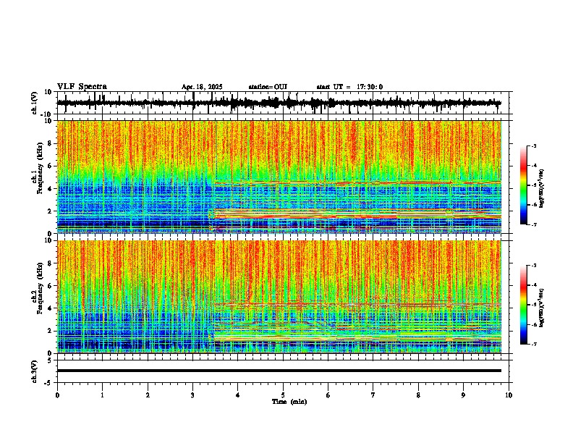Click the ch.3 panel -5 tick label
Image resolution: width=573 pixels, height=443 pixels.
click(x=48, y=383)
